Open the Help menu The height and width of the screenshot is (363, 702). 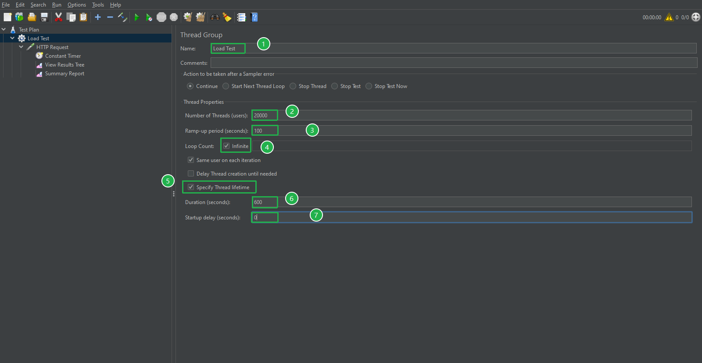click(x=115, y=5)
